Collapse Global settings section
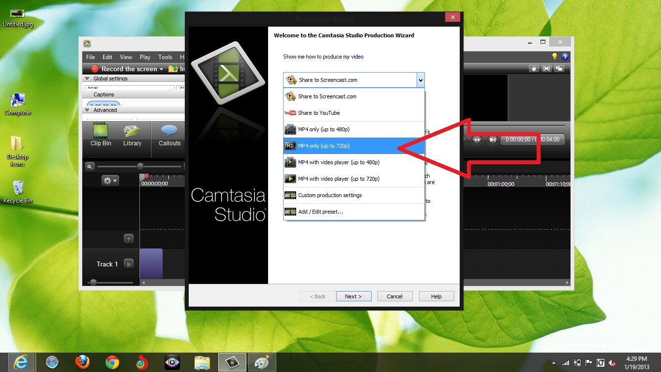The image size is (661, 372). pyautogui.click(x=87, y=78)
